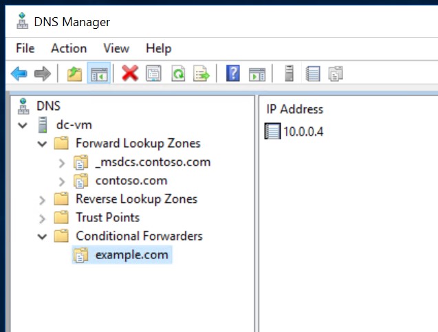Open Properties toolbar icon
438x332 pixels.
click(153, 73)
